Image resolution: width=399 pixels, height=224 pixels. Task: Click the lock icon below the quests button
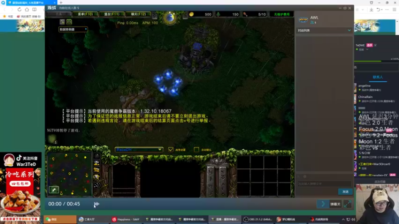click(62, 22)
